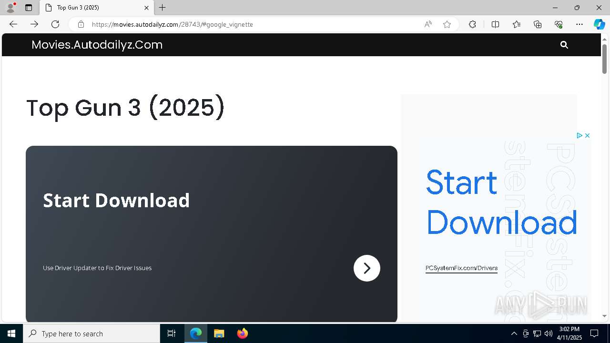Viewport: 610px width, 343px height.
Task: Open the clock showing 3:02 PM
Action: tap(570, 333)
